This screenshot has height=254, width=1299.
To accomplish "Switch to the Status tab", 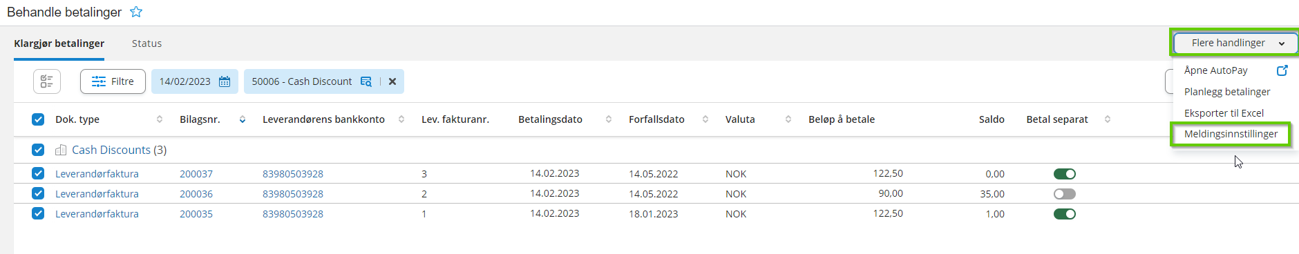I will (x=146, y=43).
